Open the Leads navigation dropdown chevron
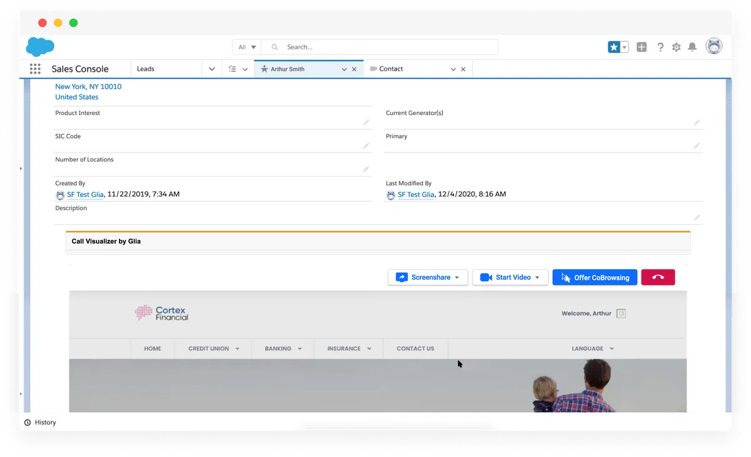 [x=212, y=69]
